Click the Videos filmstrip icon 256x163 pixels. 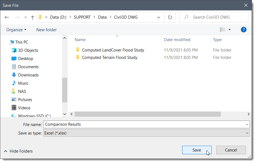coord(14,108)
